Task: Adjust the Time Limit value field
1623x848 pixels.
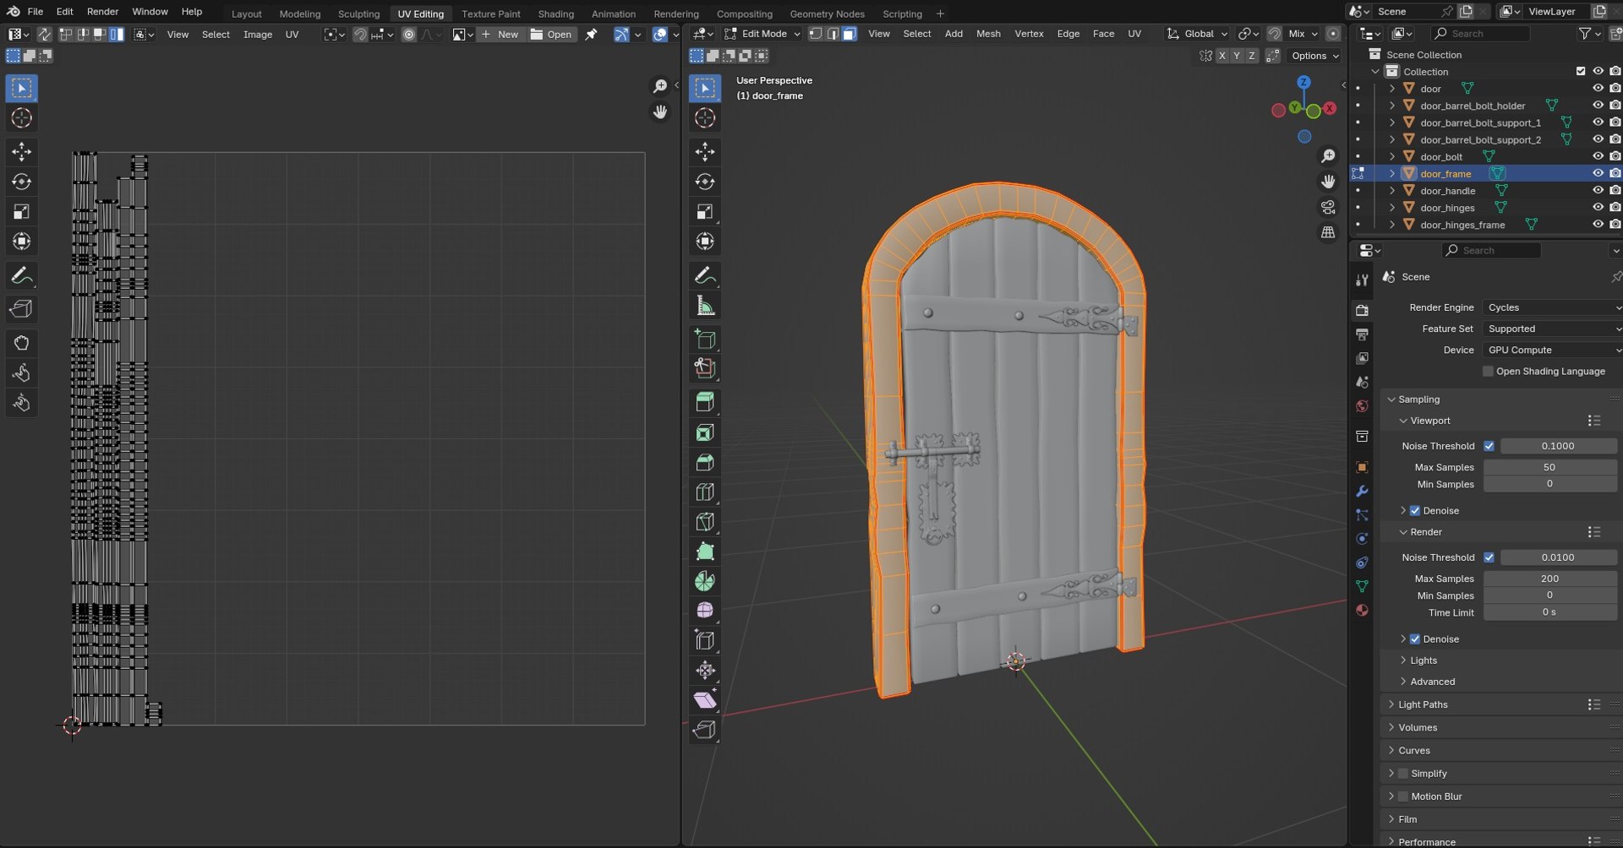Action: (x=1549, y=612)
